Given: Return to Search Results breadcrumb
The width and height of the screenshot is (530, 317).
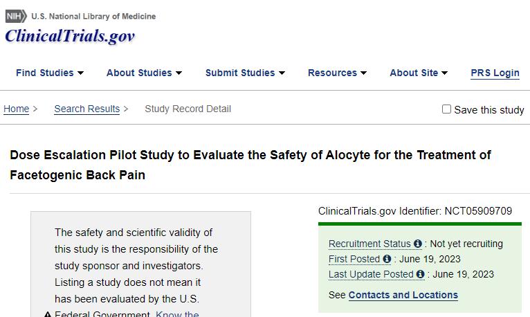Looking at the screenshot, I should tap(87, 109).
